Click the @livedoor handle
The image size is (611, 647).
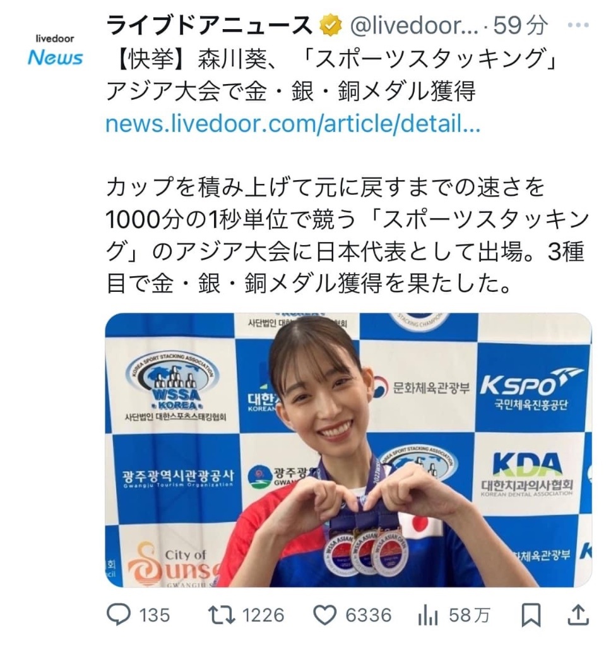tap(414, 26)
